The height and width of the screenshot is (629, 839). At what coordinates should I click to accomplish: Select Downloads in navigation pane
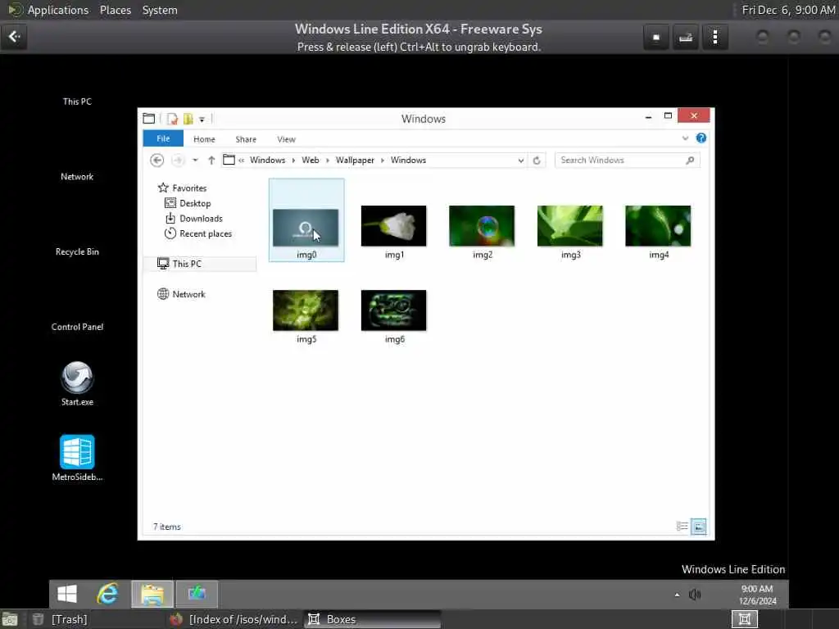pos(193,218)
